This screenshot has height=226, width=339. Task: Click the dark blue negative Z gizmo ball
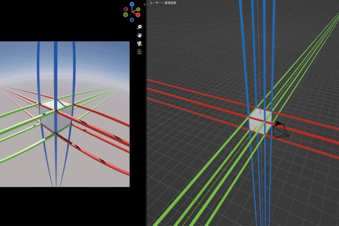(132, 20)
